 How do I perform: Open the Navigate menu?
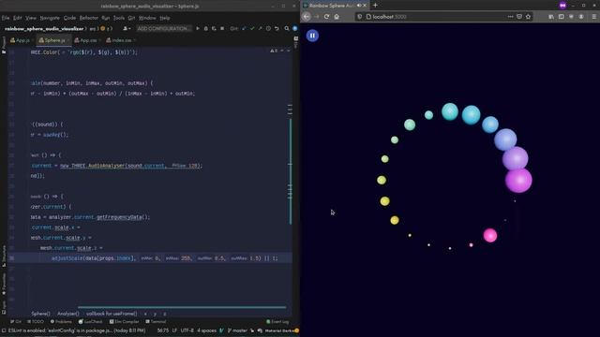(50, 18)
